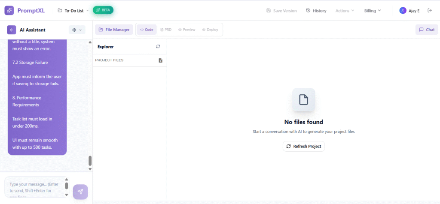
Task: Click the message input field
Action: click(x=34, y=187)
